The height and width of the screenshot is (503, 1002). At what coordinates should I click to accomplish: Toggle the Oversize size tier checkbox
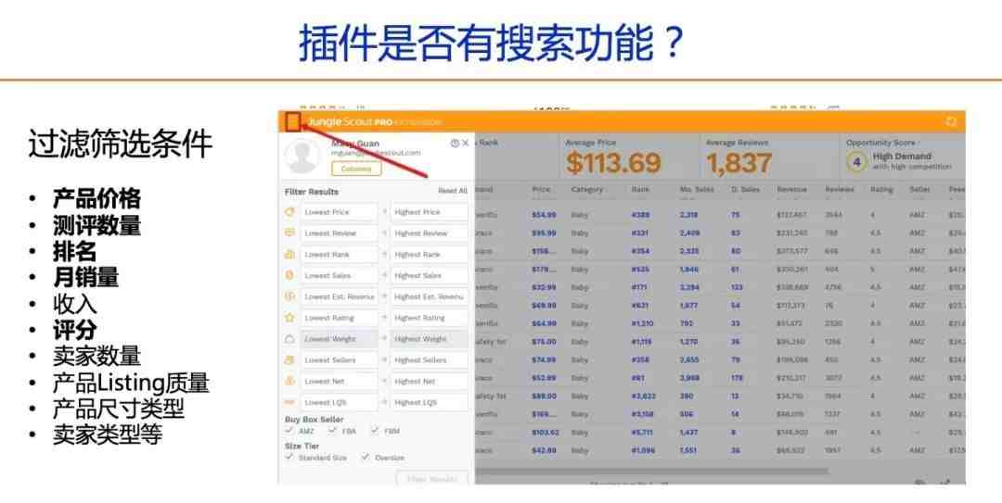365,458
